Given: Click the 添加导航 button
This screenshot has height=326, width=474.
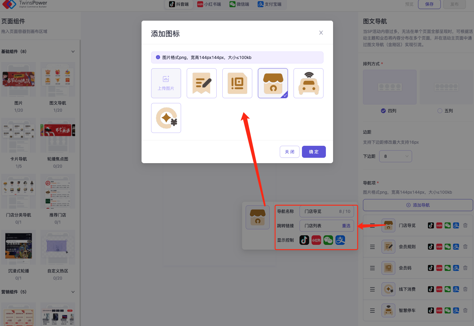Looking at the screenshot, I should [418, 205].
